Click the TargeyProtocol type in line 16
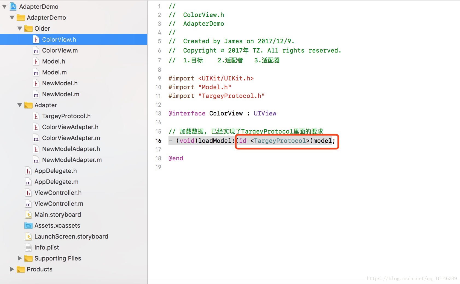460x284 pixels. [280, 141]
